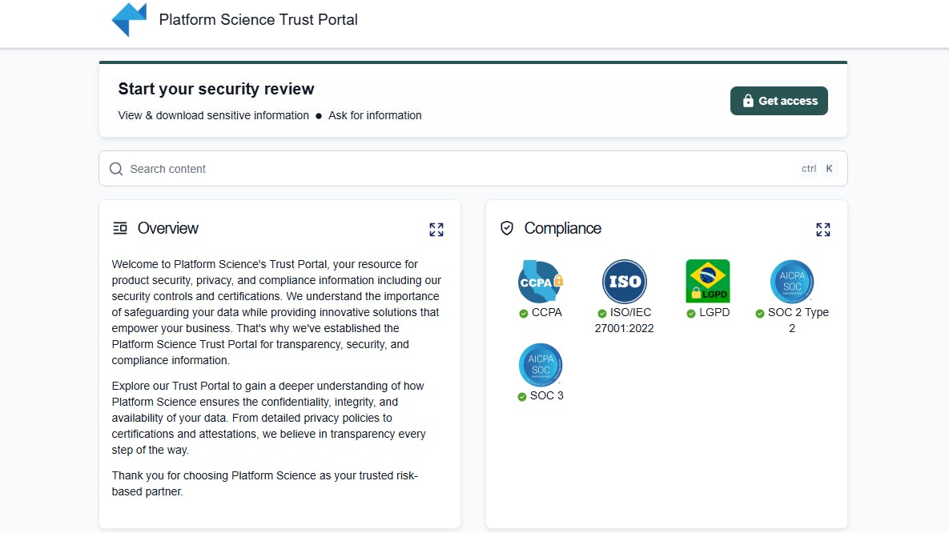Image resolution: width=949 pixels, height=533 pixels.
Task: Click the lock icon inside Get access button
Action: pos(748,101)
